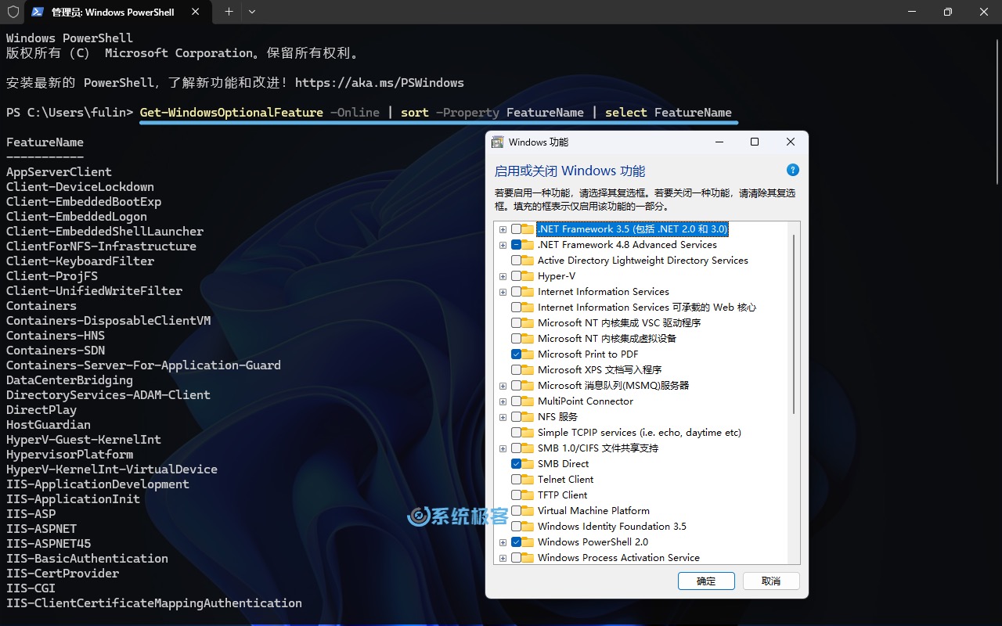Click the folder icon beside Virtual Machine Platform
This screenshot has height=626, width=1002.
528,511
